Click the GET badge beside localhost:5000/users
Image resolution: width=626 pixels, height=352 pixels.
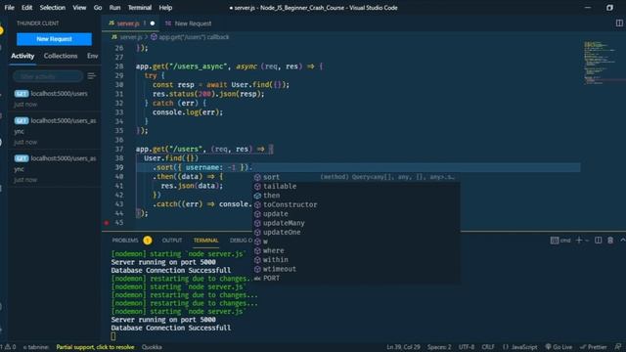click(22, 94)
